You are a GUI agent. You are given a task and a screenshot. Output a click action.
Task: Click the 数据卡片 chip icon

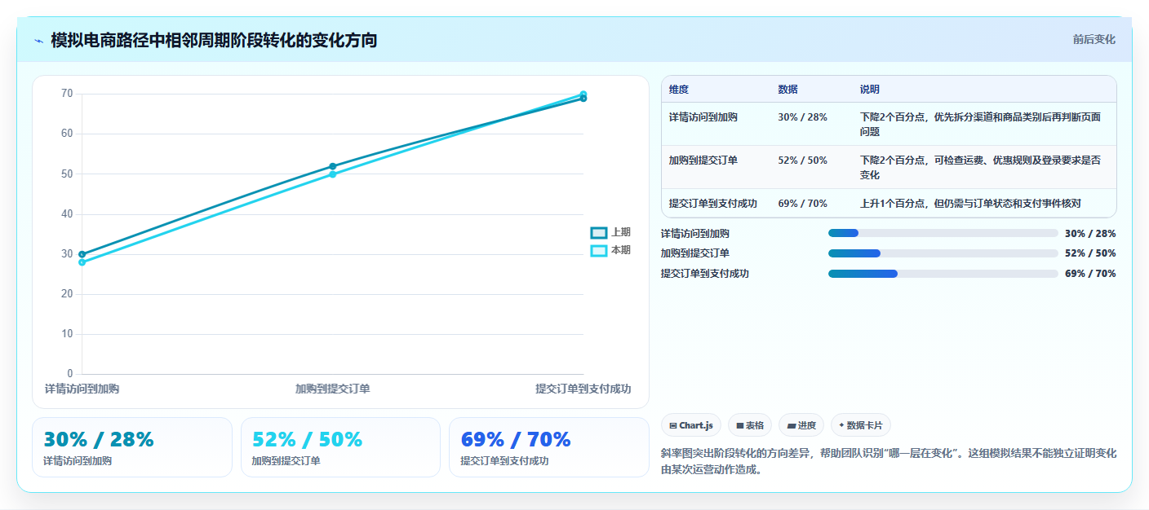point(841,424)
